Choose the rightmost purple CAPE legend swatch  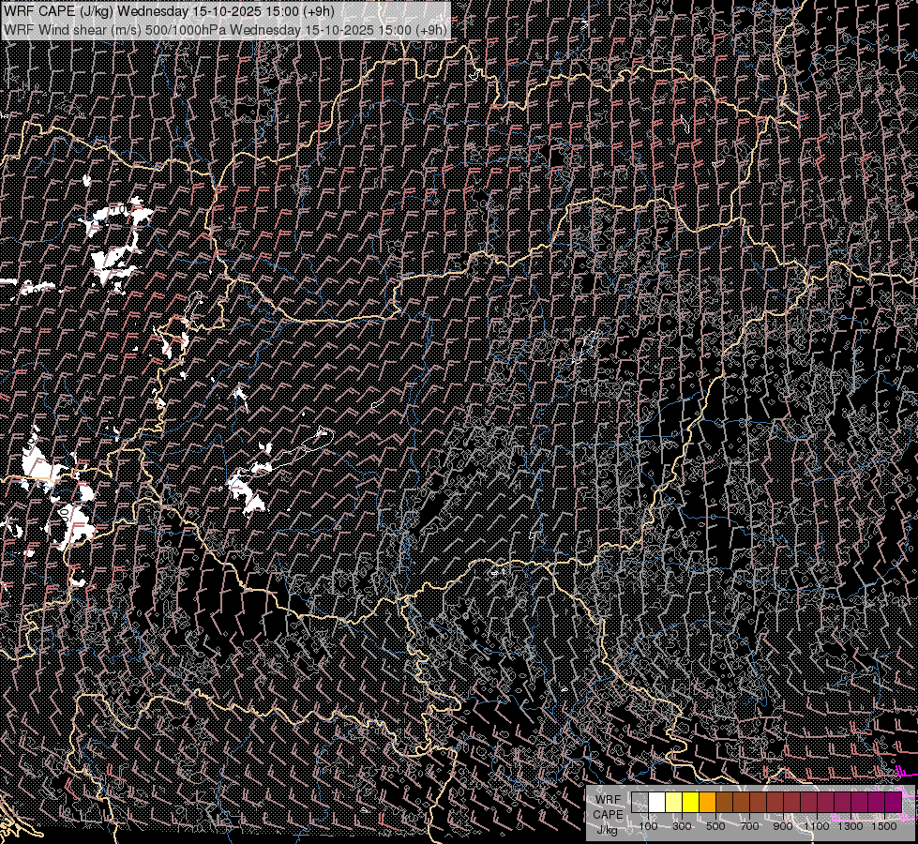click(x=893, y=803)
